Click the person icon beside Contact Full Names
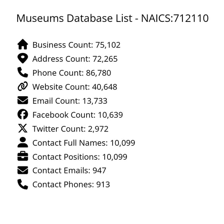 [x=23, y=142]
